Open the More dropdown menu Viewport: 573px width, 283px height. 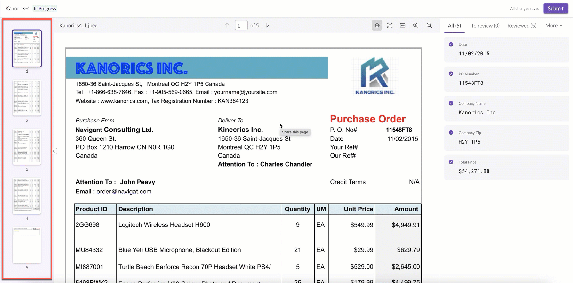[554, 26]
